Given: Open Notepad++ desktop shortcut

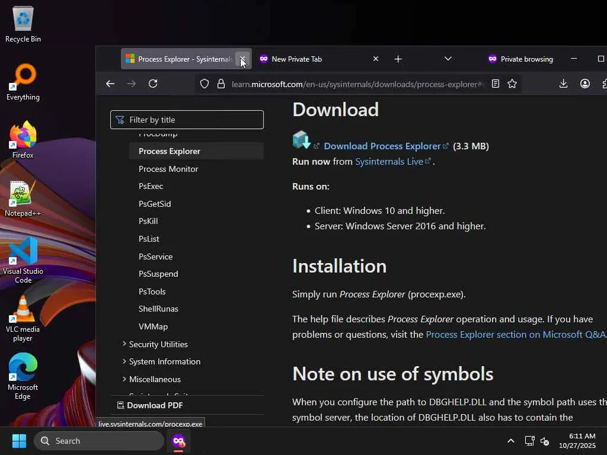Looking at the screenshot, I should point(23,198).
